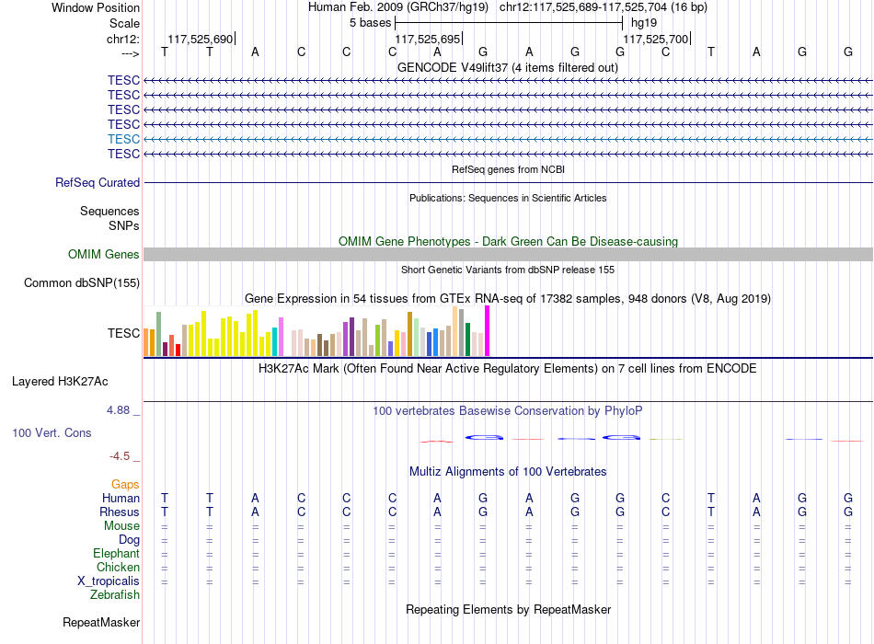Click the sequence direction arrow on ruler
Viewport: 874px width, 644px height.
[130, 53]
